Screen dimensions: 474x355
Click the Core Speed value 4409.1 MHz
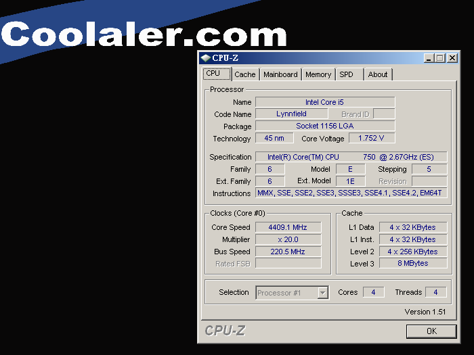tap(288, 227)
